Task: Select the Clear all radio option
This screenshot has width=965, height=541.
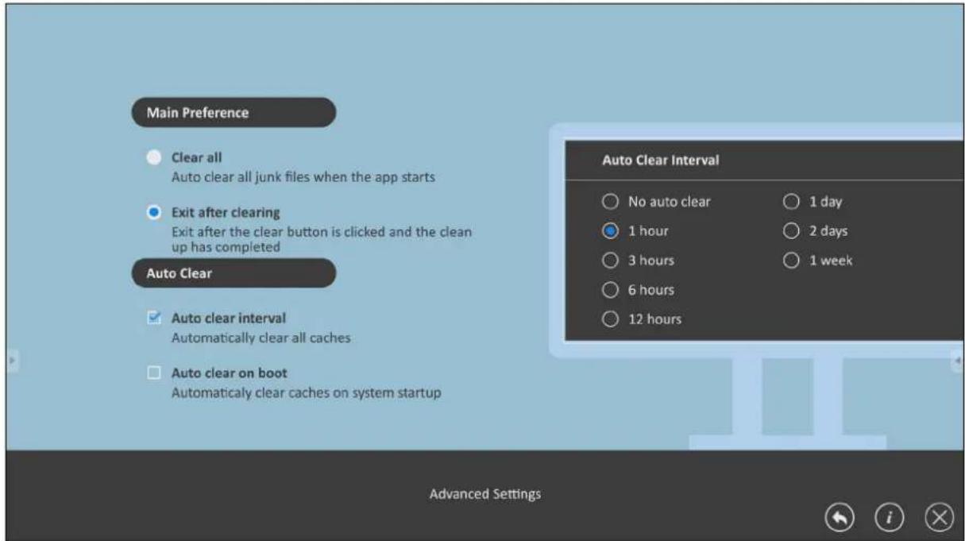Action: pos(154,157)
